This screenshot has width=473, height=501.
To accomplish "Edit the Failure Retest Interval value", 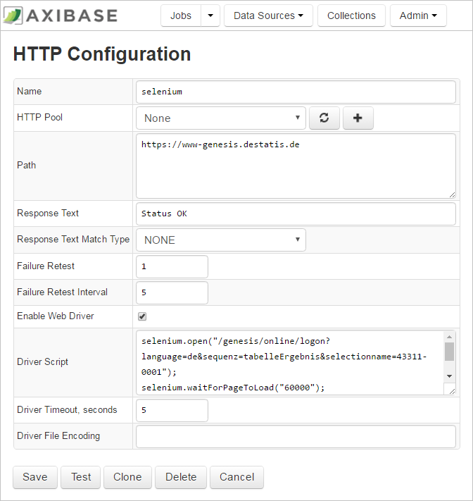I will click(172, 292).
